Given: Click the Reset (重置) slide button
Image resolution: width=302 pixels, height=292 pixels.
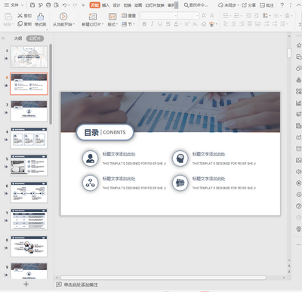Looking at the screenshot, I should [128, 16].
